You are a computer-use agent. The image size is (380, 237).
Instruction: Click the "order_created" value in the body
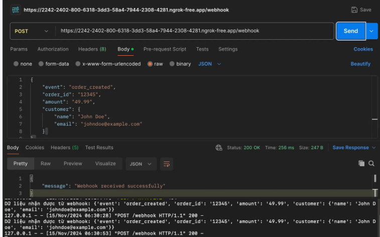(x=91, y=87)
